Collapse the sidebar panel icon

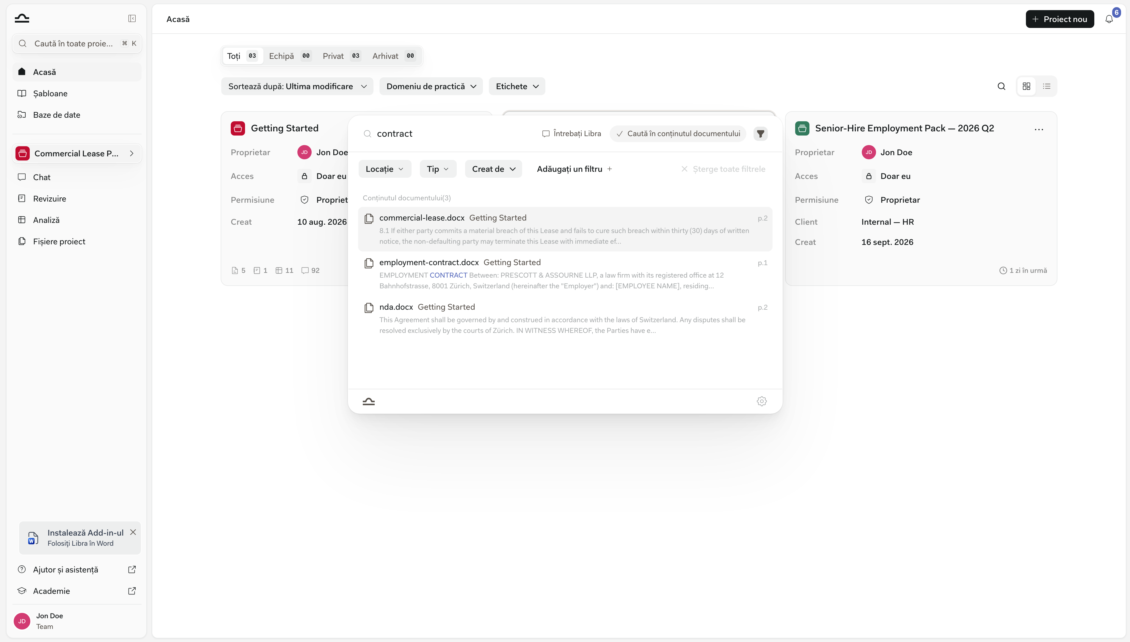click(x=132, y=18)
